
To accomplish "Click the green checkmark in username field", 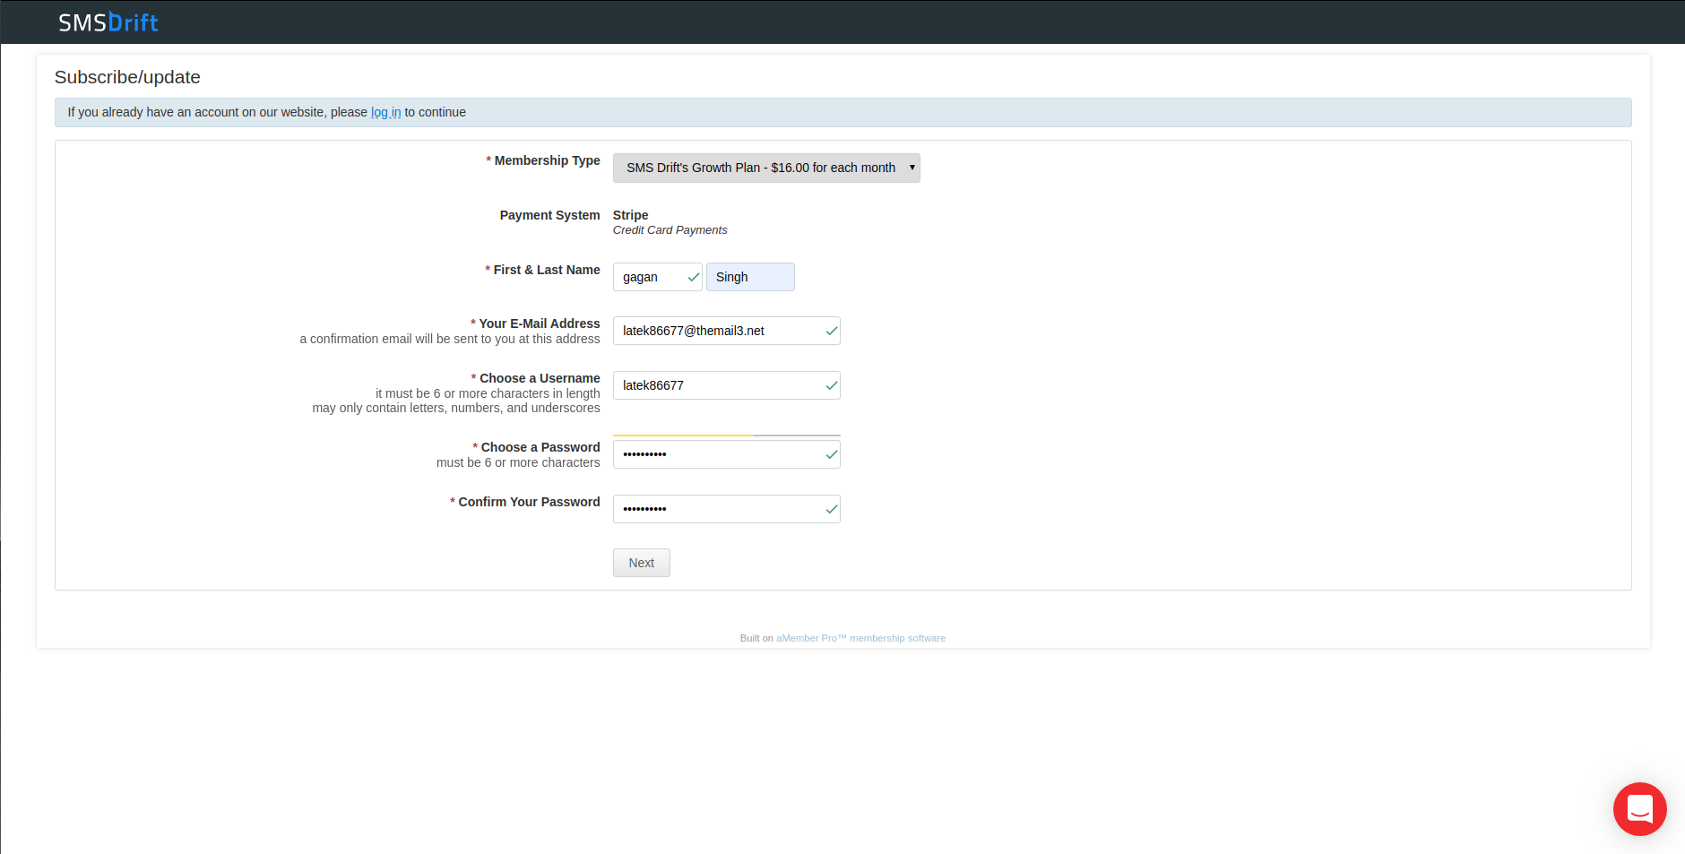I will click(832, 385).
